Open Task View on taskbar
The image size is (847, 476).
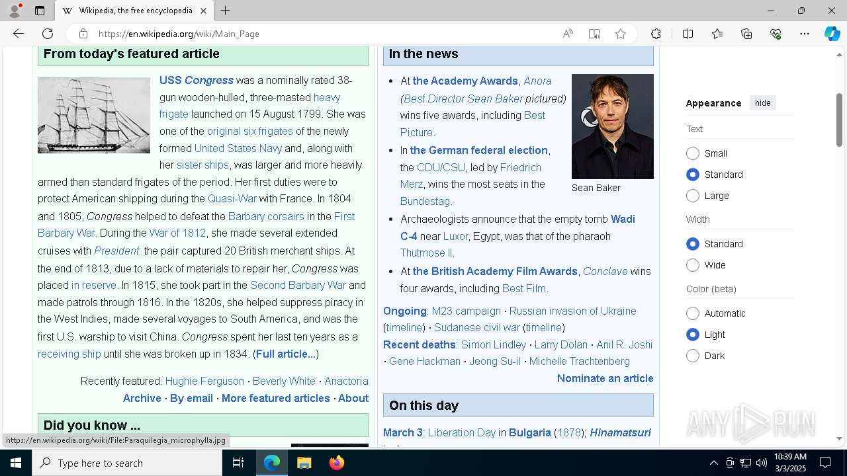(x=238, y=463)
